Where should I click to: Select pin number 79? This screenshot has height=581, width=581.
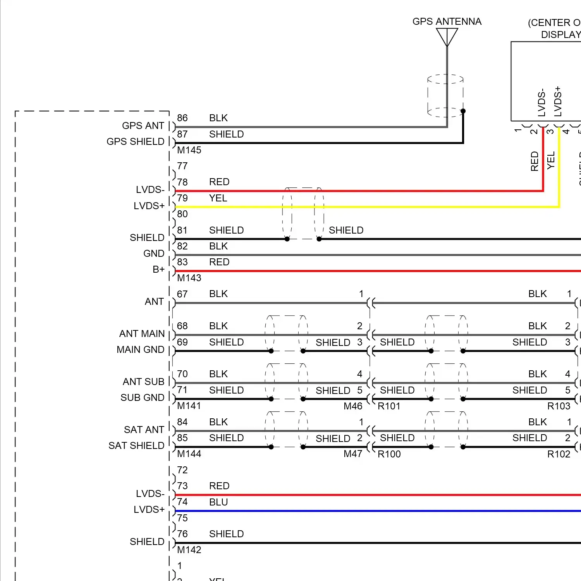(x=182, y=198)
